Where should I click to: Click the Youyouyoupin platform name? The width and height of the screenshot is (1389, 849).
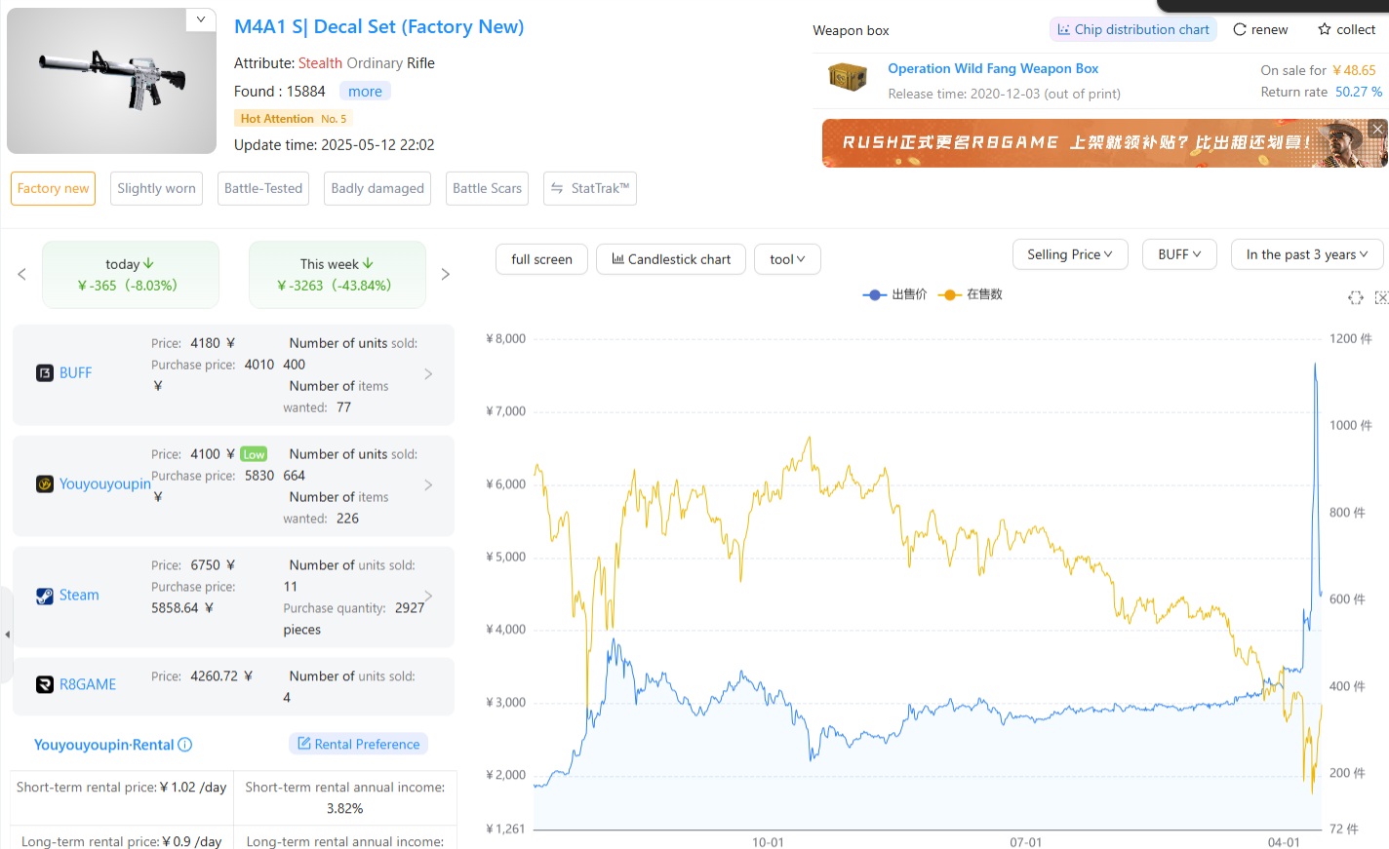pyautogui.click(x=105, y=484)
